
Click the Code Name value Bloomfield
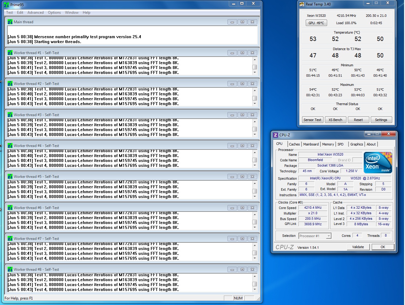[x=315, y=160]
